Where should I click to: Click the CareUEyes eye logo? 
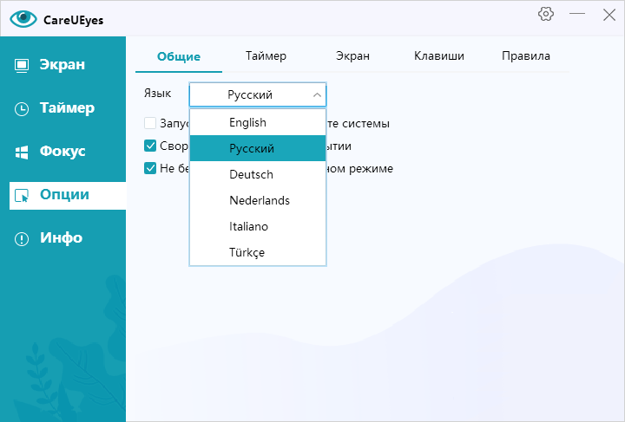click(23, 18)
